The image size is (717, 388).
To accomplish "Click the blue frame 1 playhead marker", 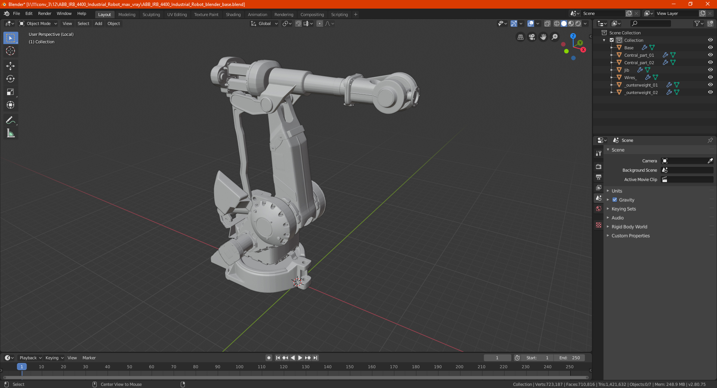I will pos(22,367).
